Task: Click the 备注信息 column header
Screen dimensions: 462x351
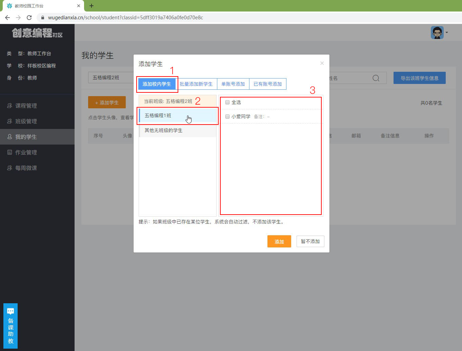Action: (x=390, y=136)
